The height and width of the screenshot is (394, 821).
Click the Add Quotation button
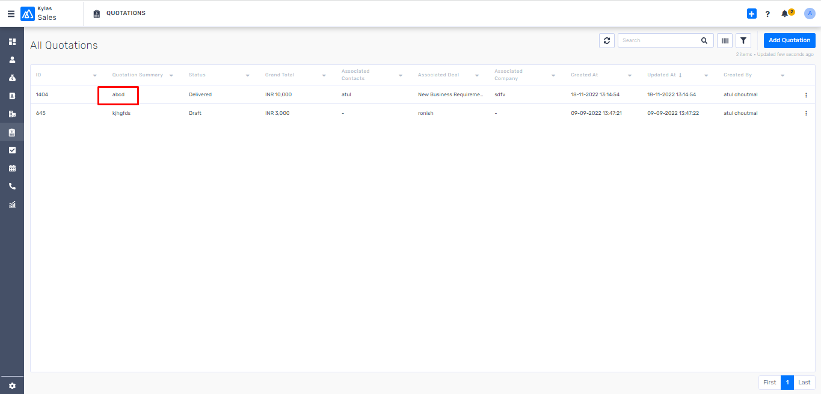coord(790,40)
